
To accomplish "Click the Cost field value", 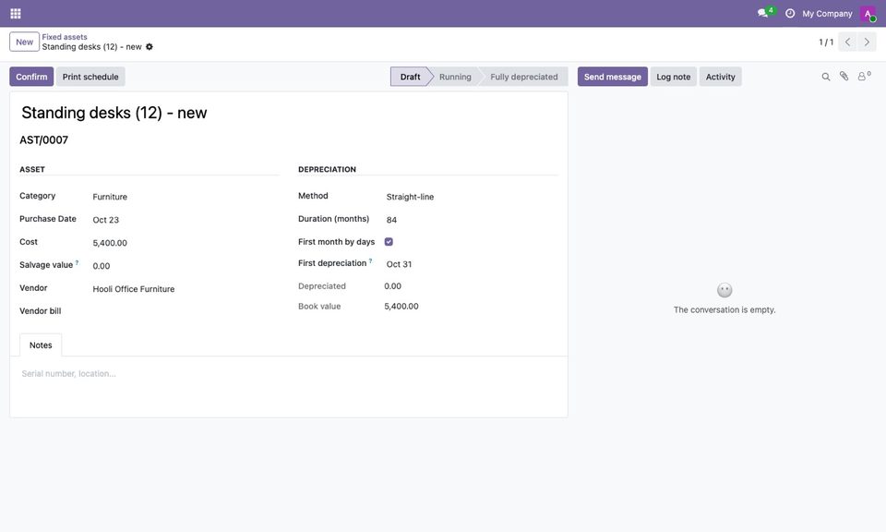I will [185, 243].
